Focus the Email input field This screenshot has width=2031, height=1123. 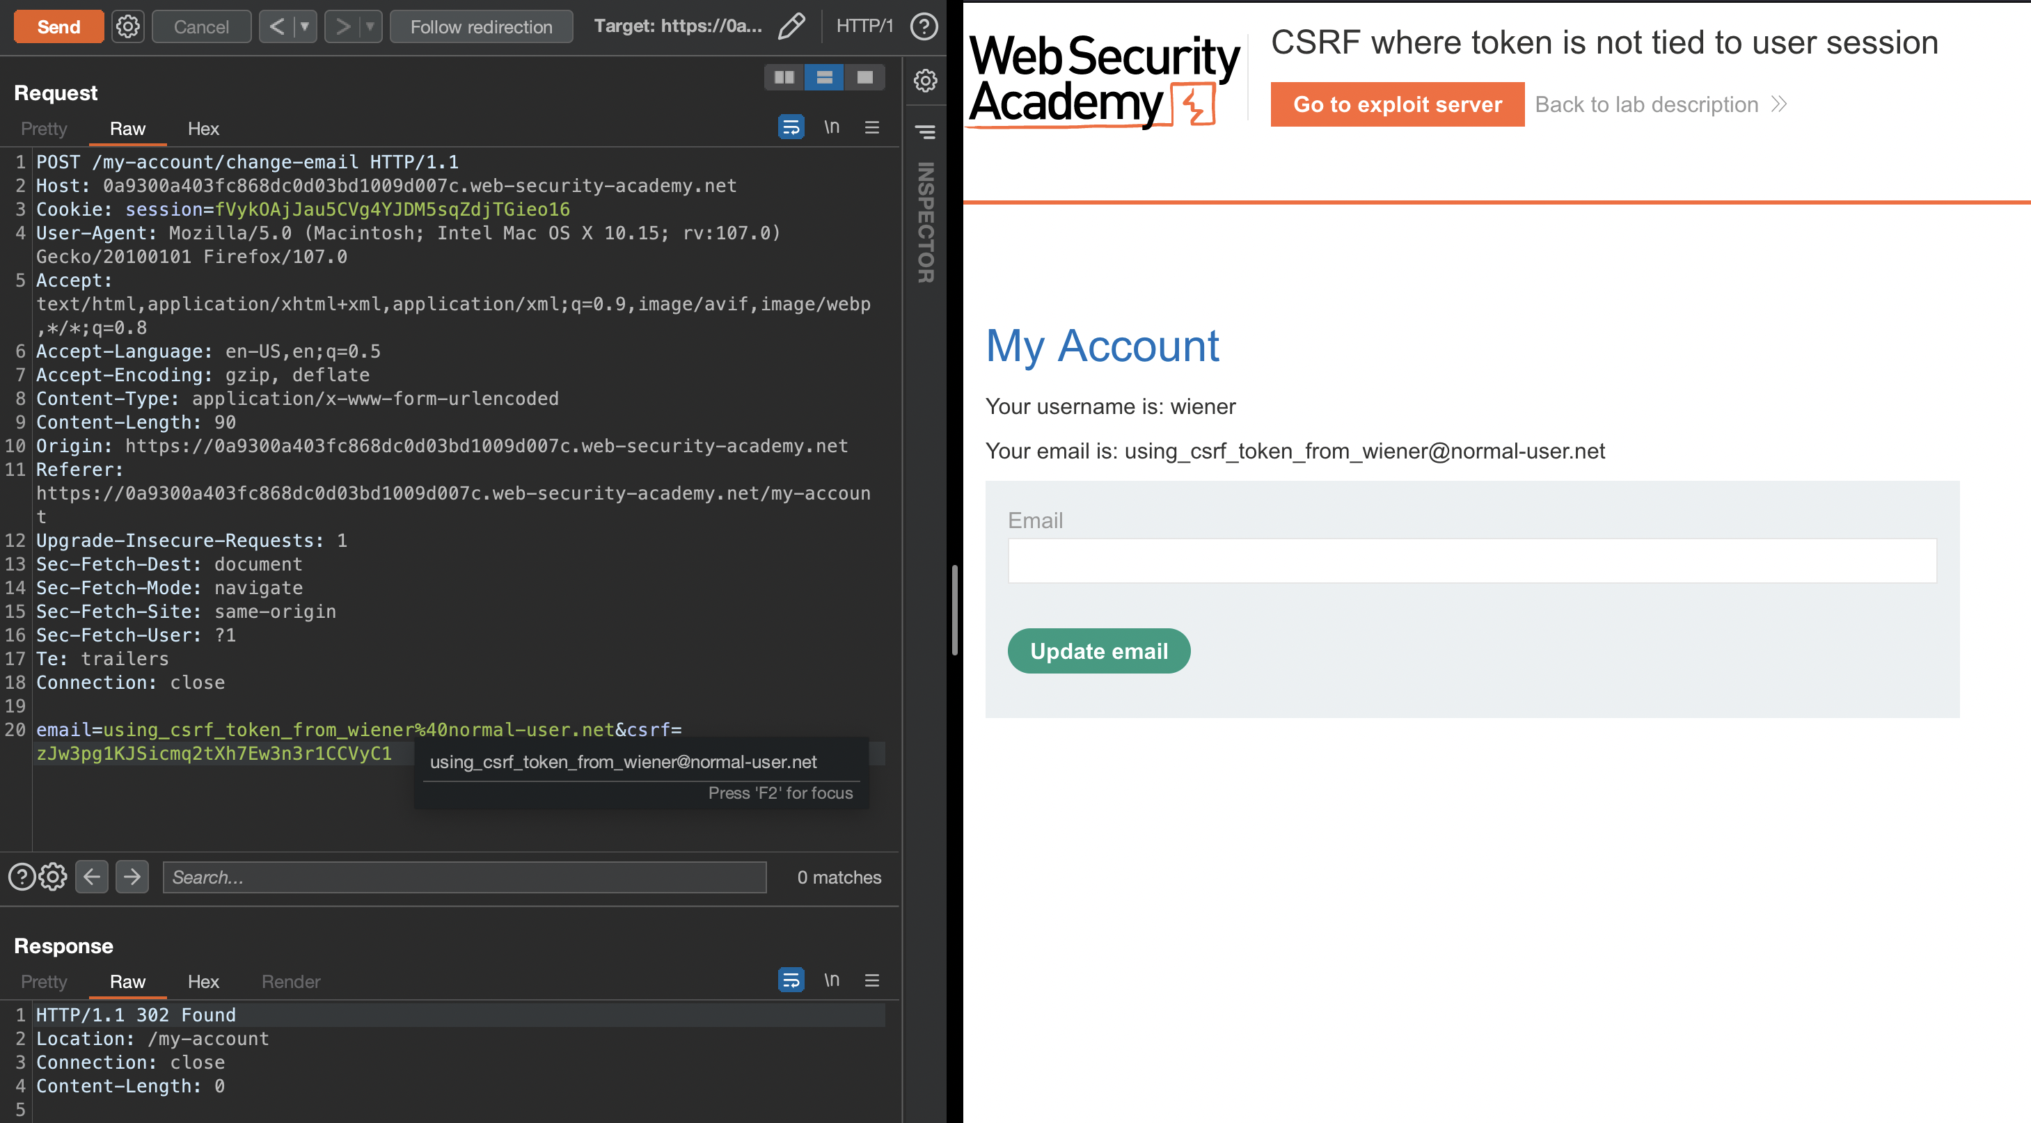[x=1471, y=561]
